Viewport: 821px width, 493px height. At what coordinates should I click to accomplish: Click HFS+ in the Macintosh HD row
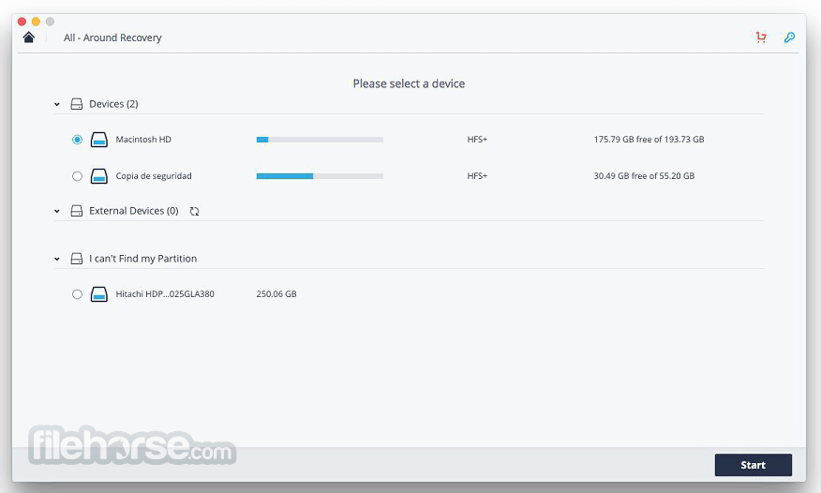(x=477, y=140)
